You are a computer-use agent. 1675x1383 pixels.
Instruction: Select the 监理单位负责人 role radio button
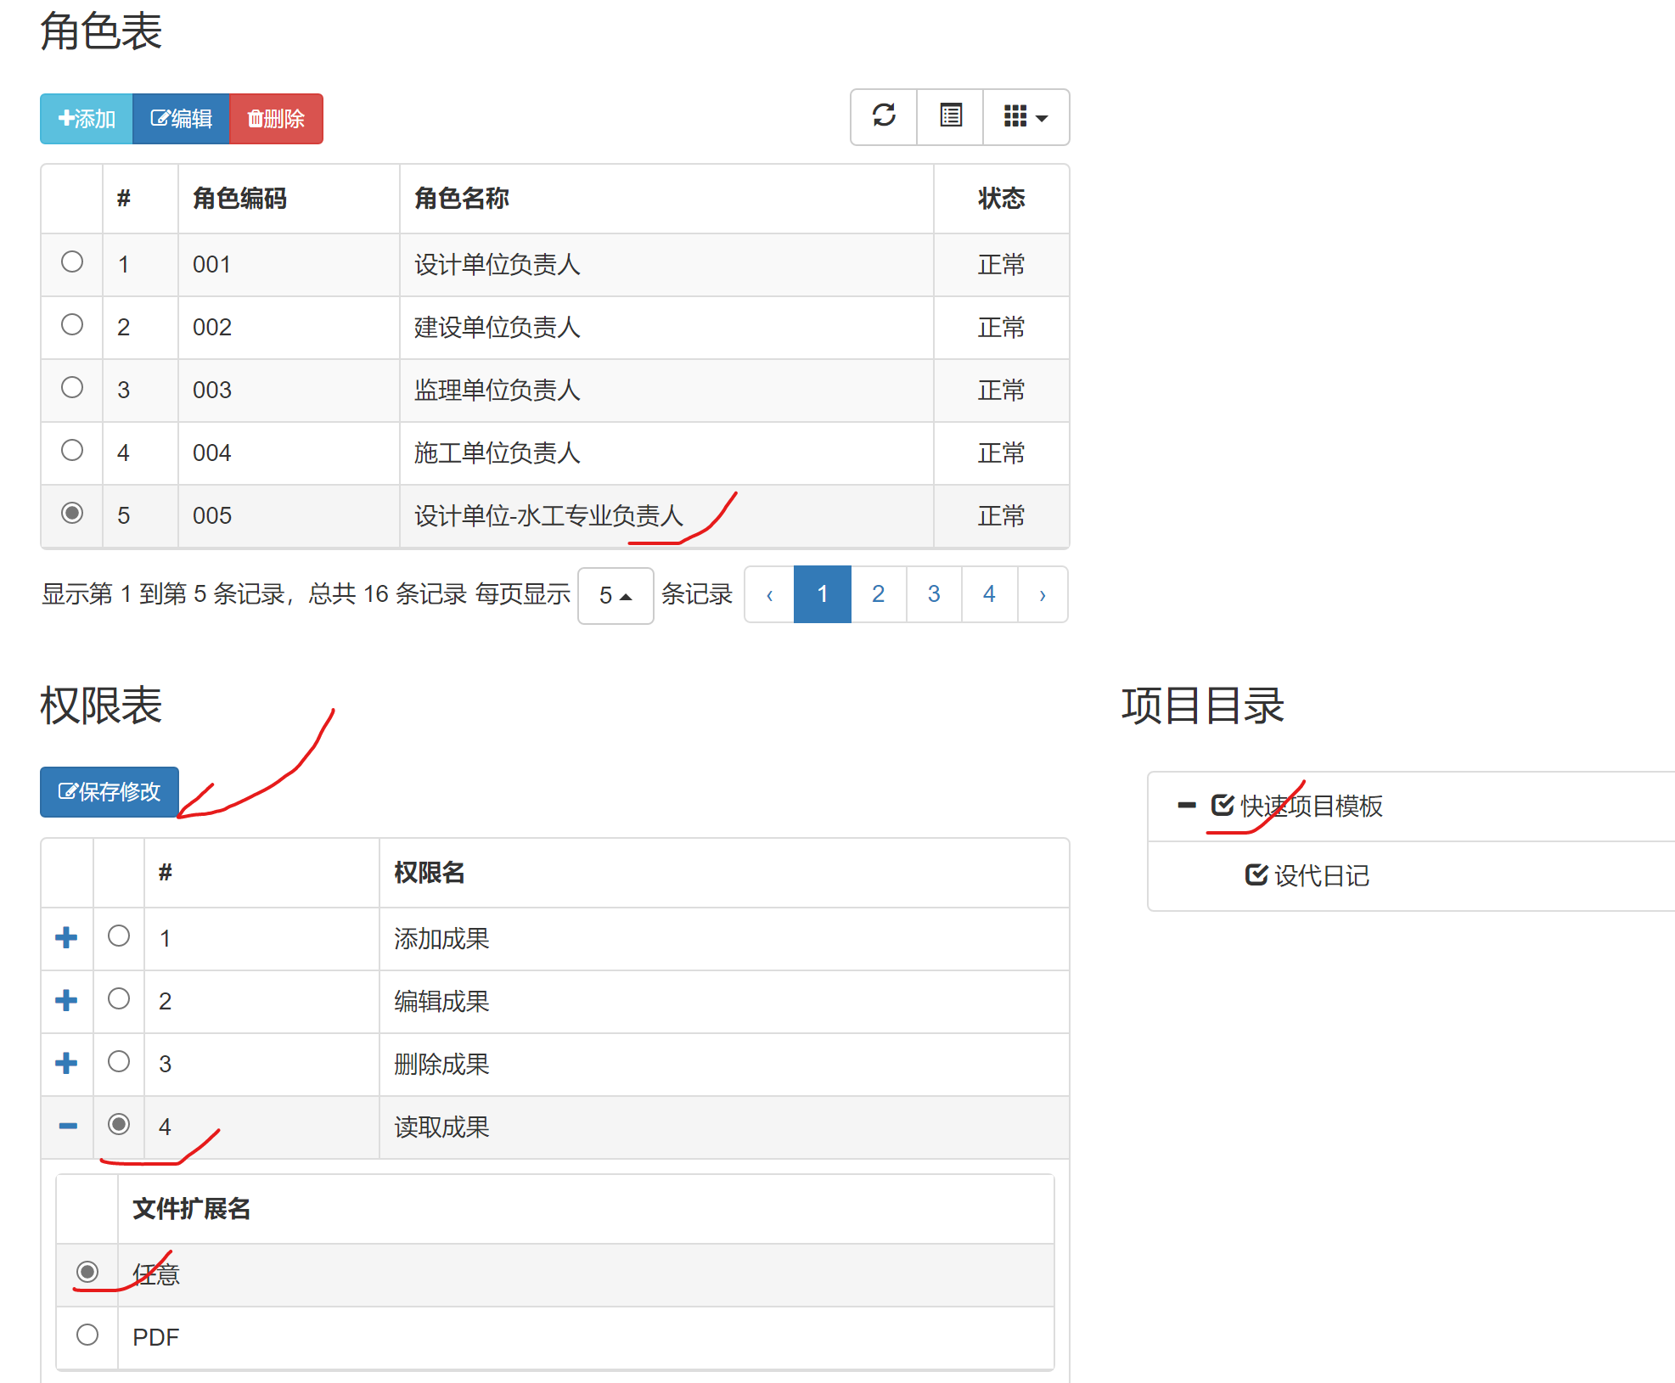coord(72,388)
